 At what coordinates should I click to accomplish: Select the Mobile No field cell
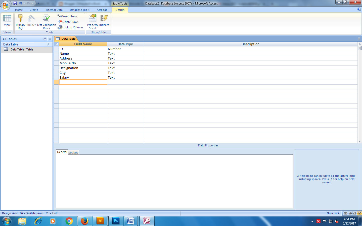click(83, 63)
